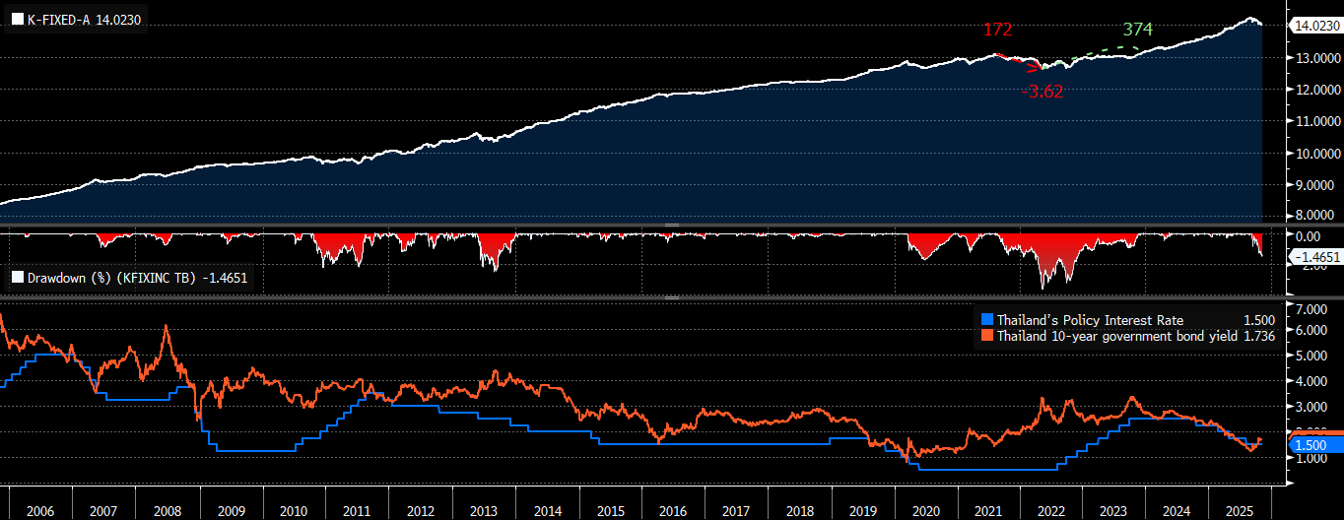Grab the divider handle between price and drawdown panels
Screen dimensions: 1344x520
tap(672, 226)
